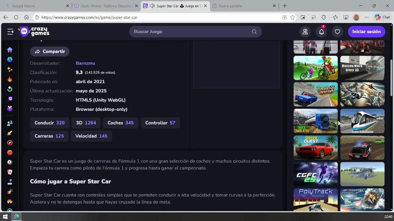Mute the Super Star Car tab audio
The width and height of the screenshot is (394, 221).
[x=152, y=6]
